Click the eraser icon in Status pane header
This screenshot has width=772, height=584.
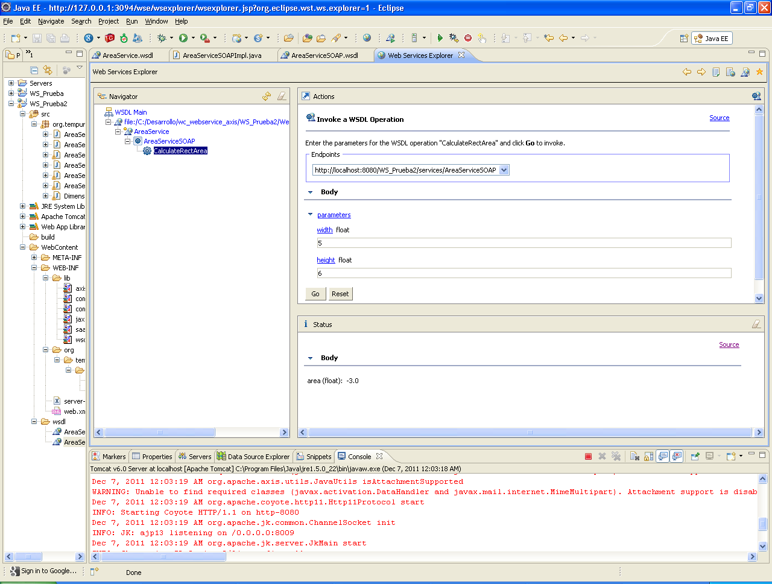(x=756, y=324)
